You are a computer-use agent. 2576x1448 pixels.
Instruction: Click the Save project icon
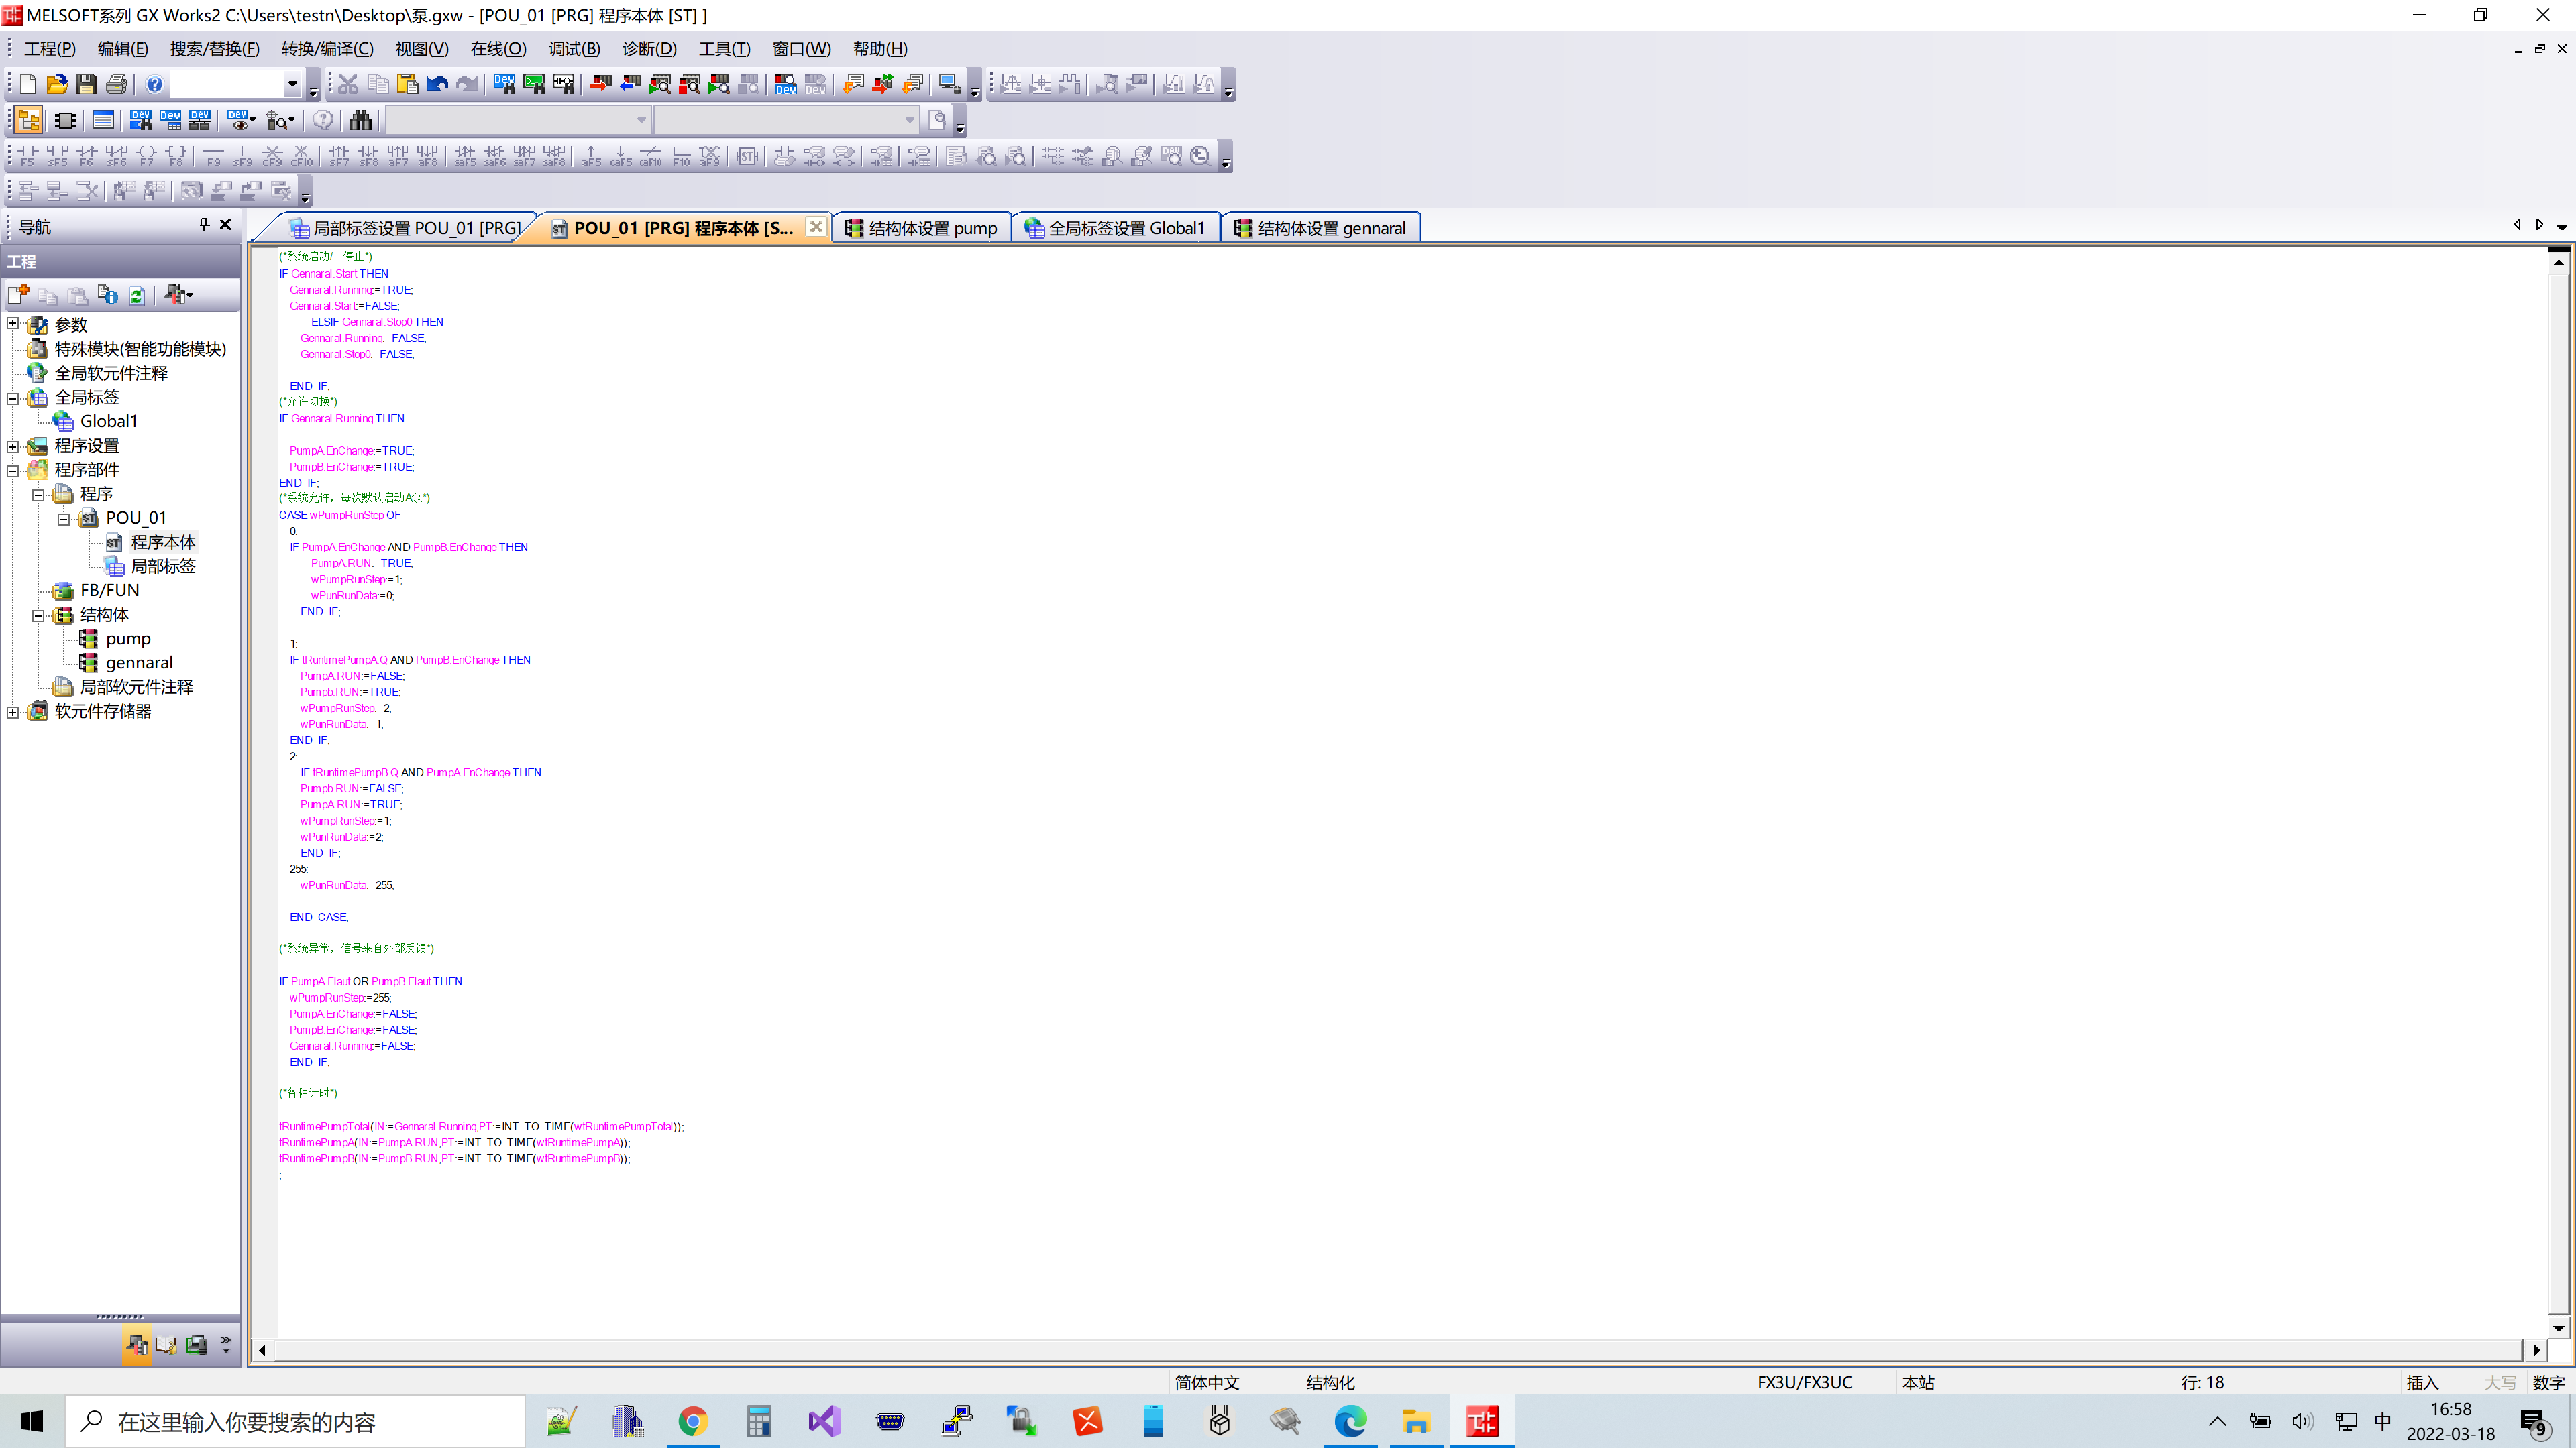87,84
